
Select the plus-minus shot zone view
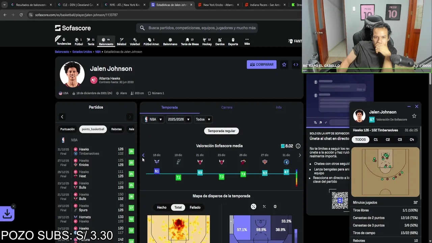pyautogui.click(x=264, y=207)
